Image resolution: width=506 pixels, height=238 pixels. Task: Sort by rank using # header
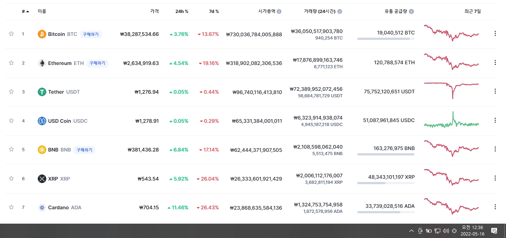[x=25, y=11]
